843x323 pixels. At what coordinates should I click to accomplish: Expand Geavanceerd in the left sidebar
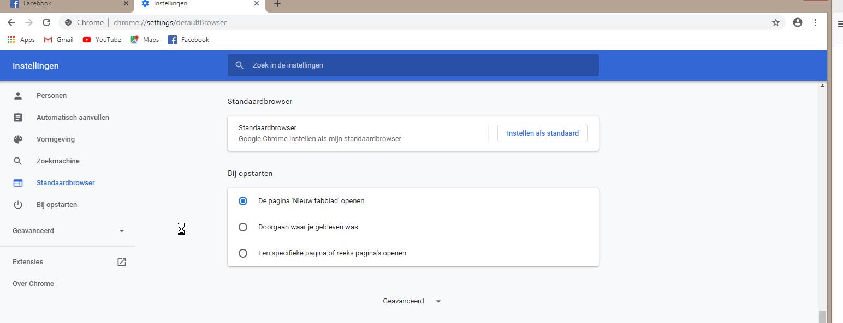tap(68, 231)
